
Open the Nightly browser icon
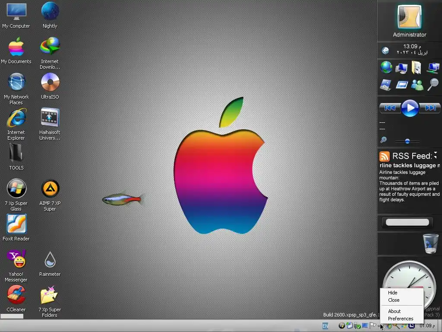[50, 16]
